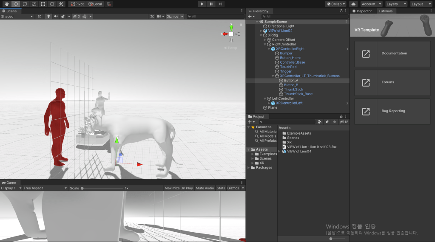
Task: Select the Hand tool in the toolbar
Action: tap(6, 4)
